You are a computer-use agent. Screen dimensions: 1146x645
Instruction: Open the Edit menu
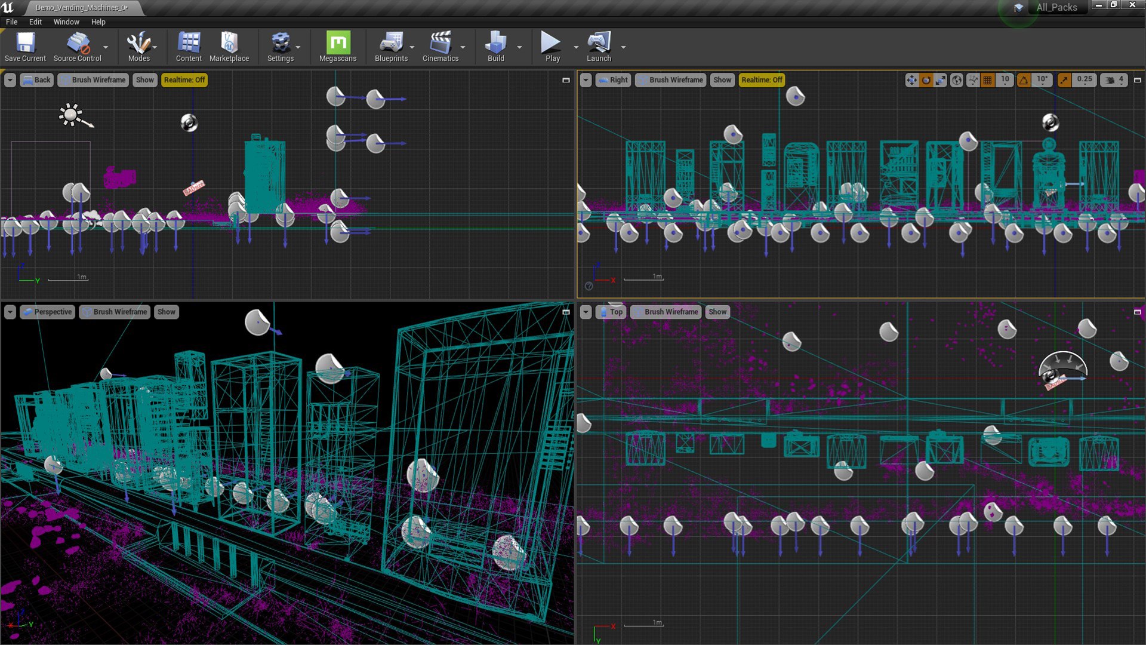[36, 21]
